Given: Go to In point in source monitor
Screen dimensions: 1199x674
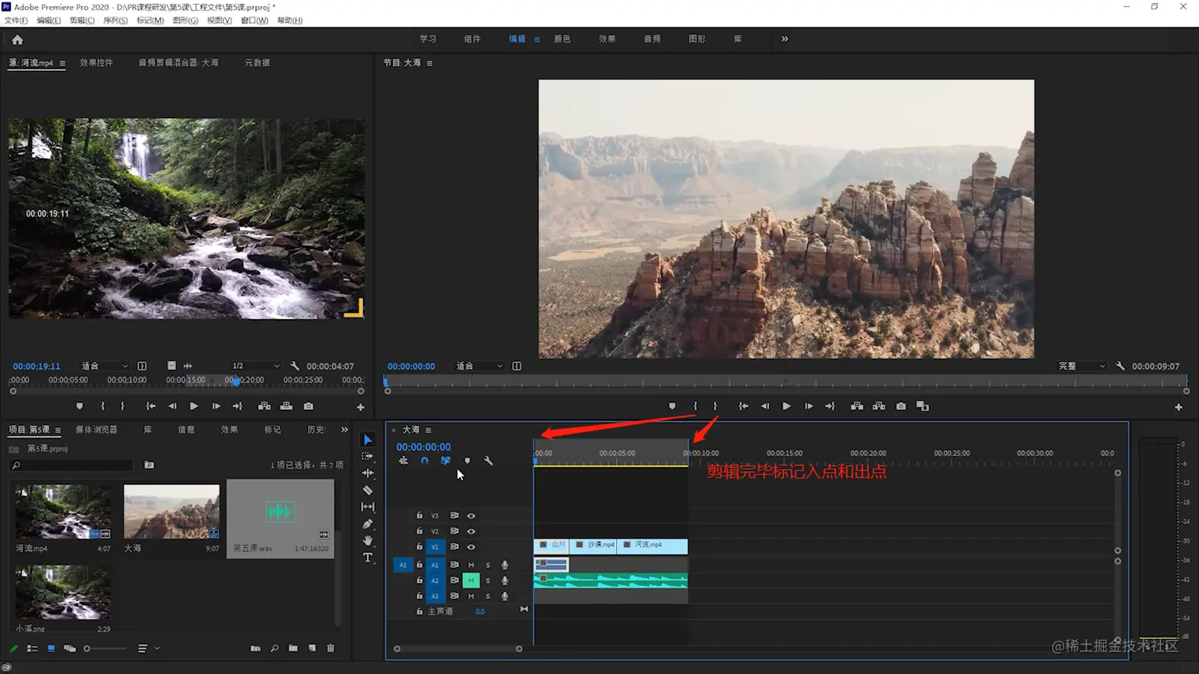Looking at the screenshot, I should pos(151,406).
